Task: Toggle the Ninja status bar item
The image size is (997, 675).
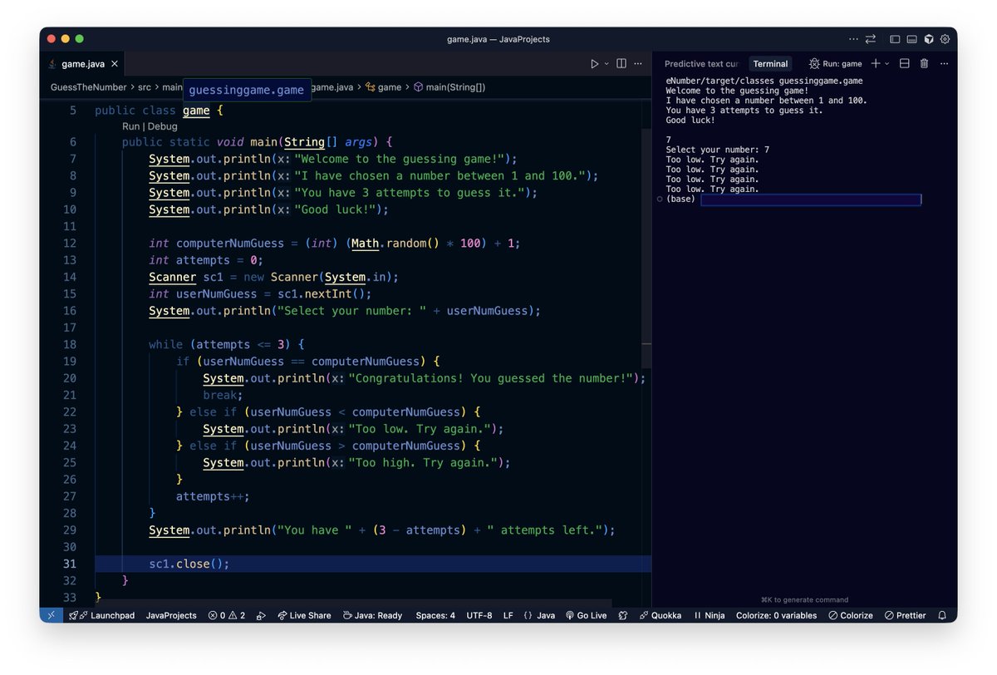Action: (709, 615)
